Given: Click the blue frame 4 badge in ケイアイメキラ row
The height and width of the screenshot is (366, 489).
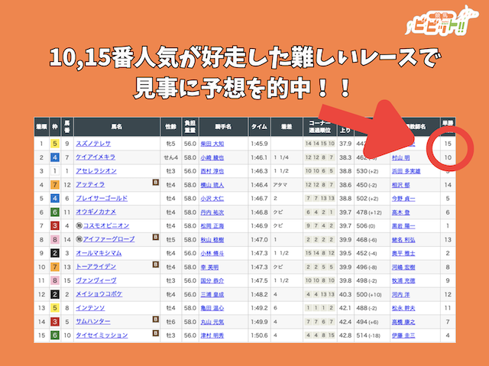Looking at the screenshot, I should point(55,157).
